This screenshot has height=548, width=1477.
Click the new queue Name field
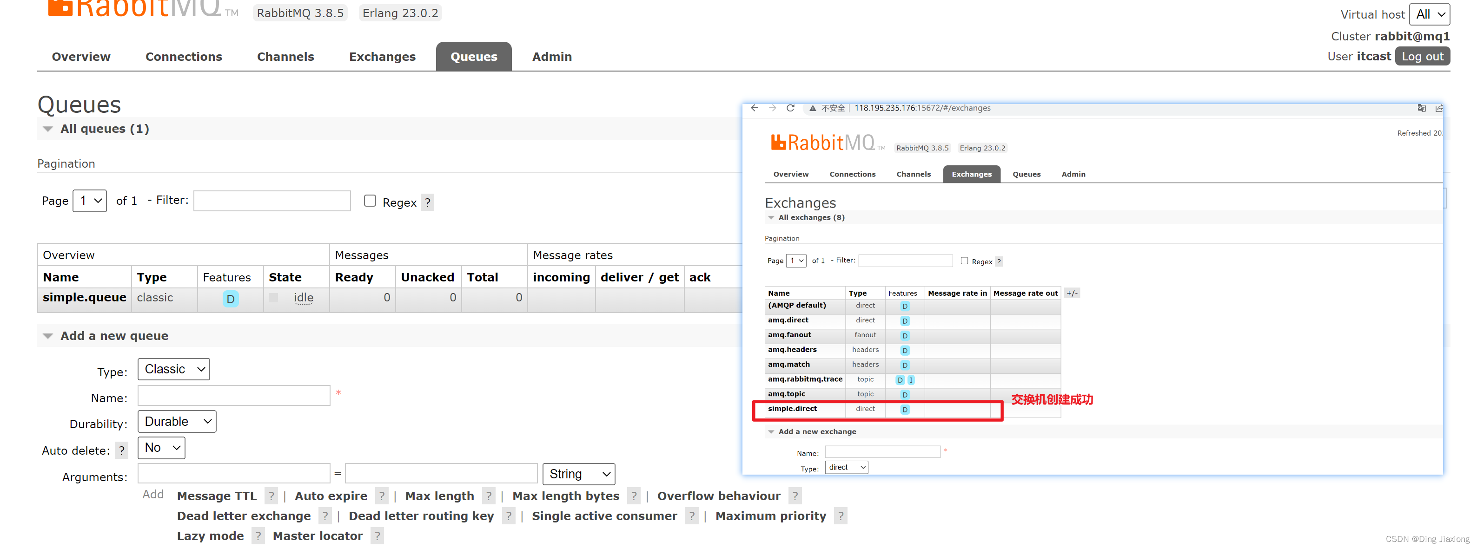click(x=234, y=395)
